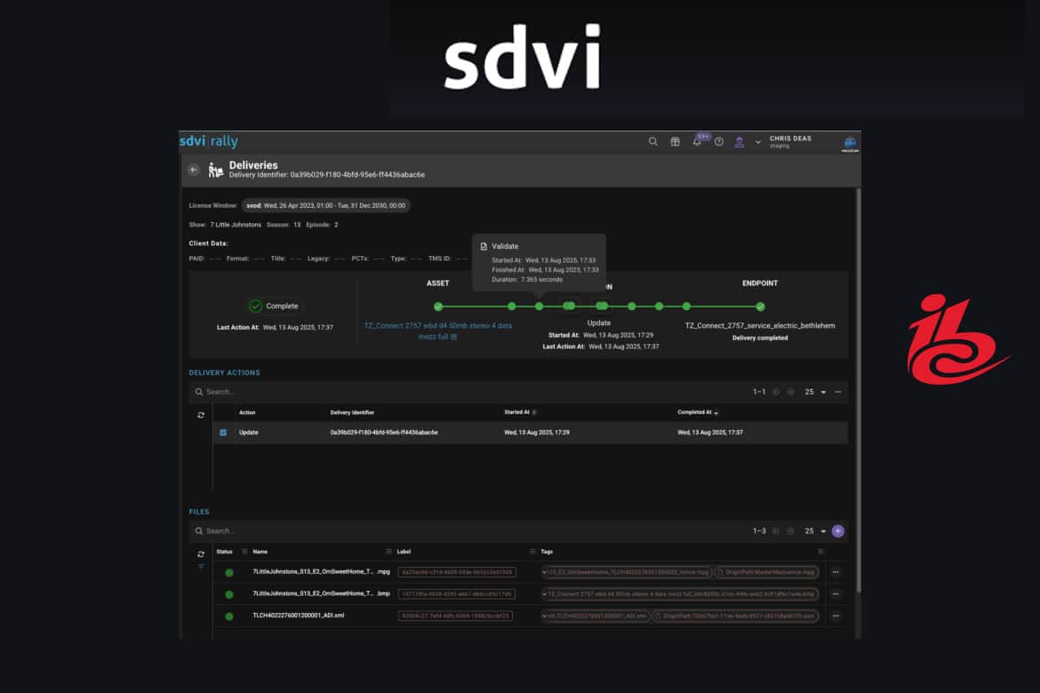Click the organization logo at header's right end
The image size is (1040, 693).
(851, 142)
